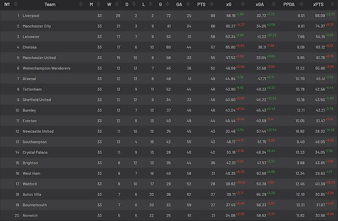Open the Norwich team page
The width and height of the screenshot is (338, 221).
pyautogui.click(x=30, y=215)
